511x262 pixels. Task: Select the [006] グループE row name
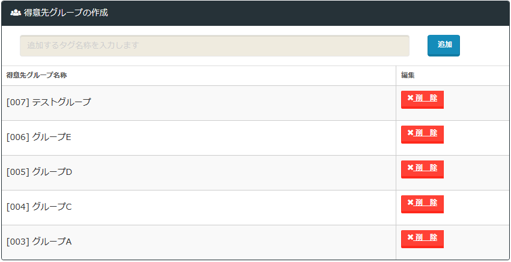(x=39, y=138)
